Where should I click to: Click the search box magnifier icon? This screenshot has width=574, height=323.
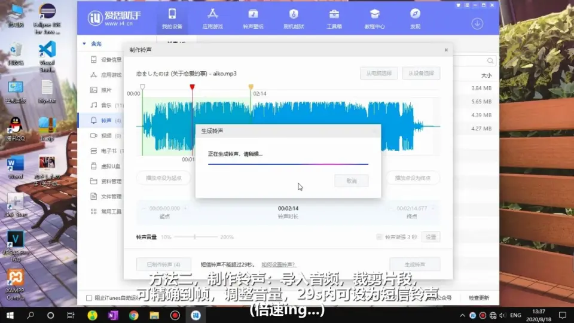pos(490,60)
